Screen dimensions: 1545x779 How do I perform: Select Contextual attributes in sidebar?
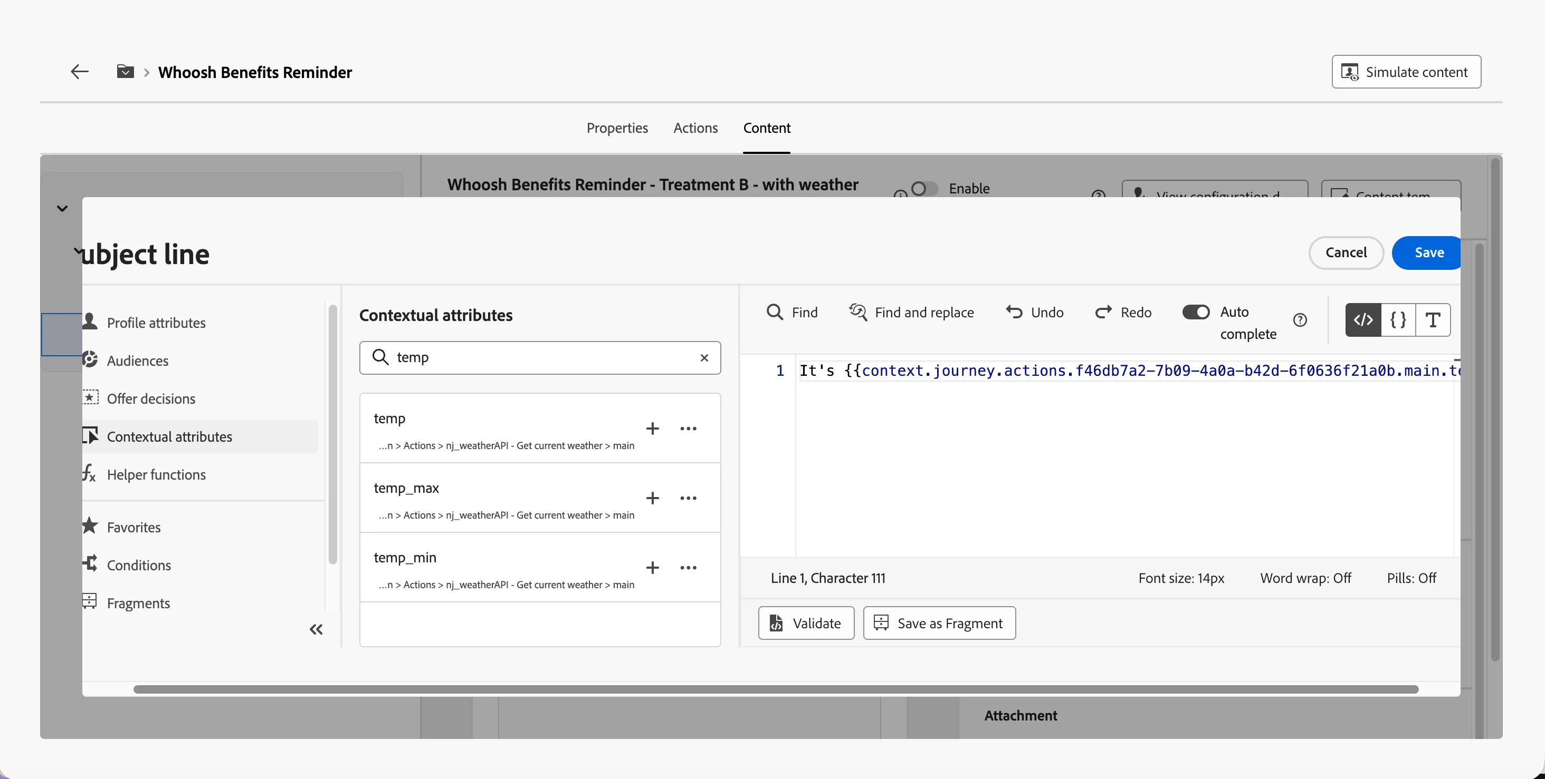click(x=201, y=436)
